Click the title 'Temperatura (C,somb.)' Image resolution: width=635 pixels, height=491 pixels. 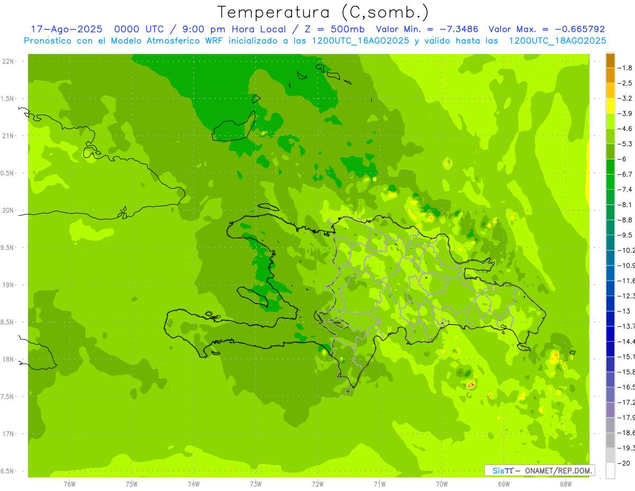pos(323,12)
